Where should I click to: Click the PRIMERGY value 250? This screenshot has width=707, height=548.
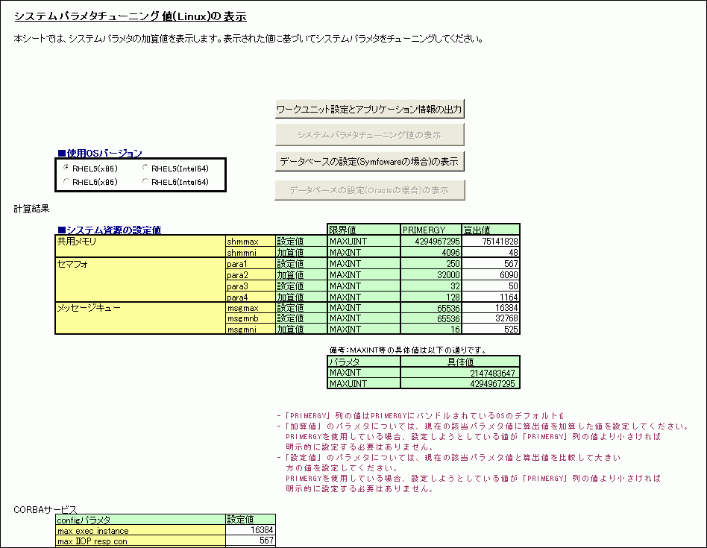coord(431,264)
